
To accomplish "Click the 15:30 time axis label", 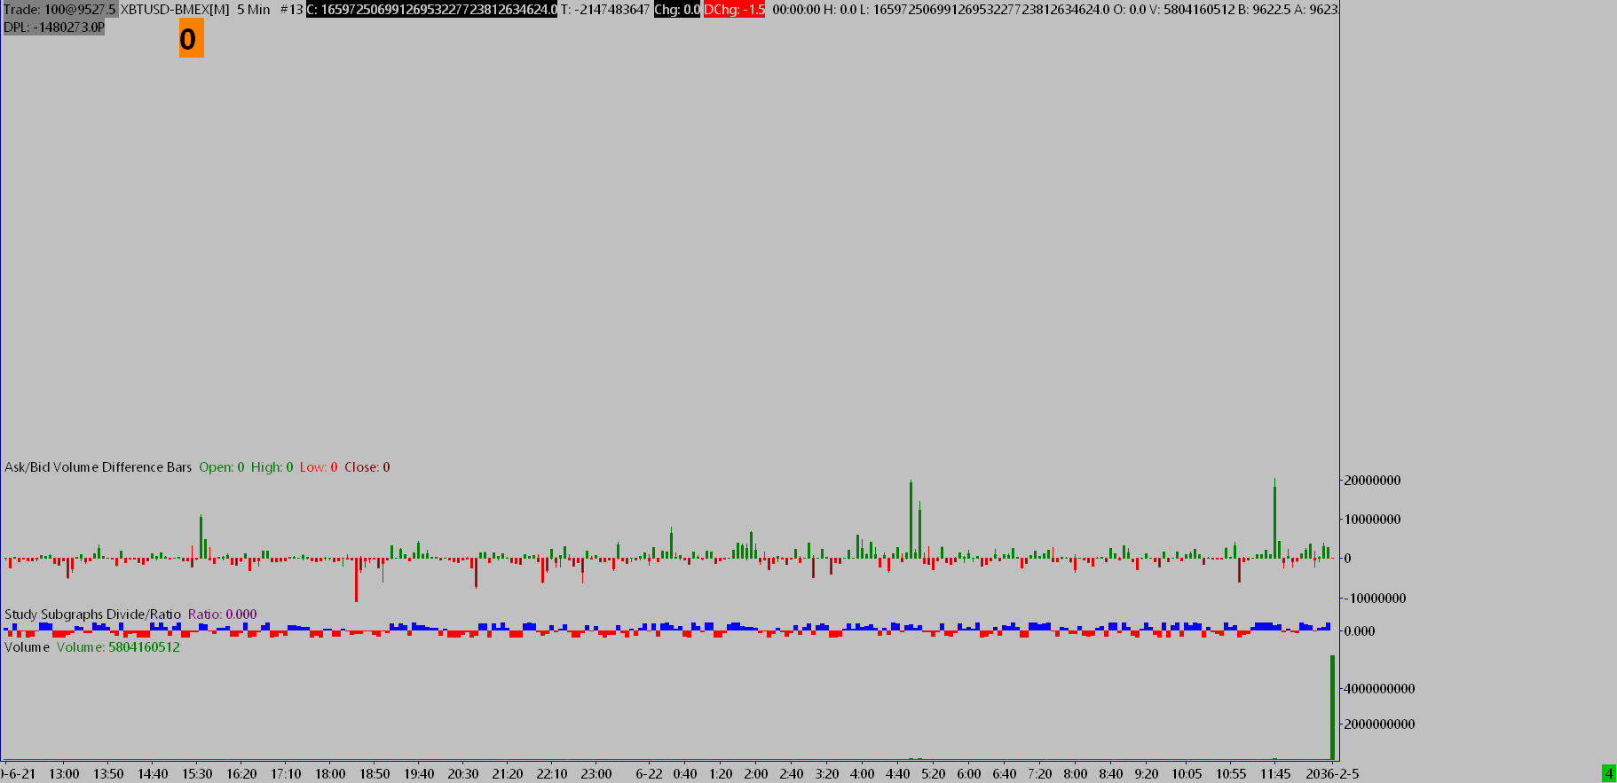I will tap(197, 773).
